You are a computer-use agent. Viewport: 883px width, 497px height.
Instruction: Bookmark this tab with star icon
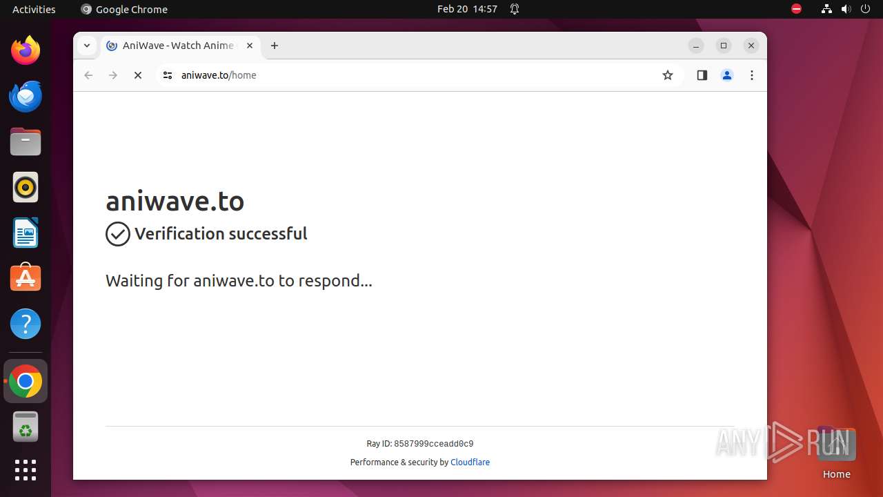pos(667,75)
